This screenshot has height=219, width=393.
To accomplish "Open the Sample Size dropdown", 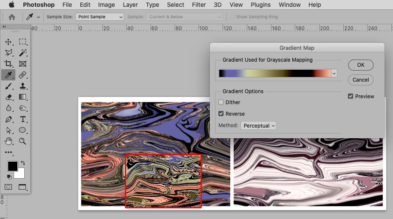I will coord(99,17).
